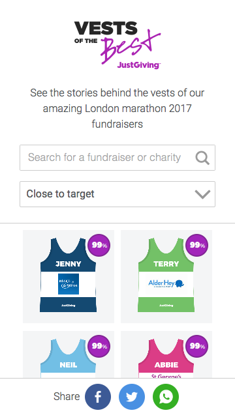
Task: Share on Facebook icon
Action: pos(98,397)
